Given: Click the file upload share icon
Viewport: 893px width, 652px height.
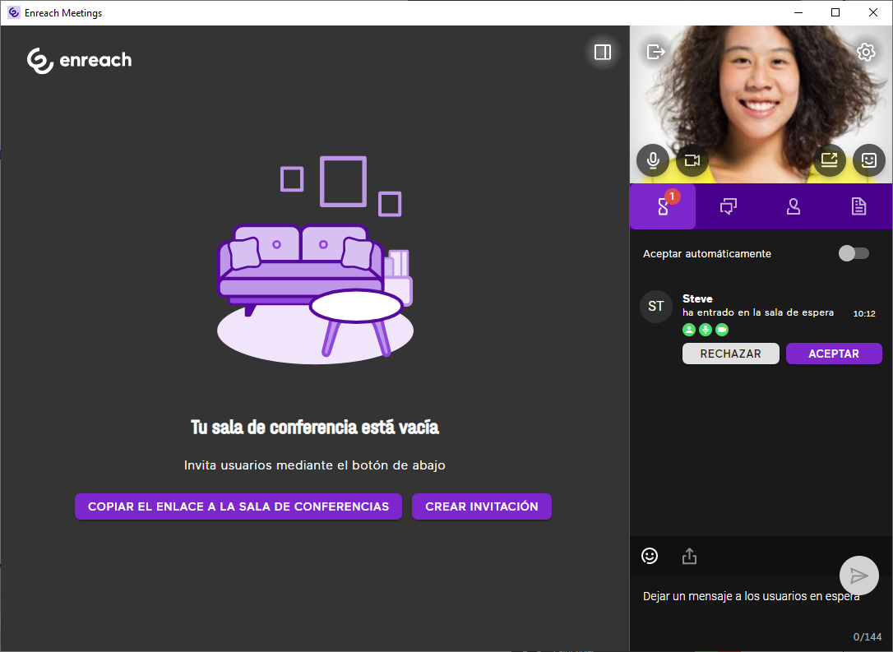Looking at the screenshot, I should point(689,557).
